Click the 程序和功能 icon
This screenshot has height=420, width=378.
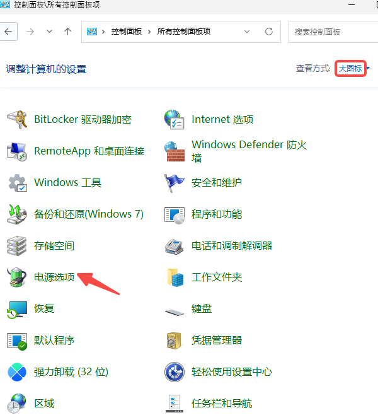click(175, 215)
